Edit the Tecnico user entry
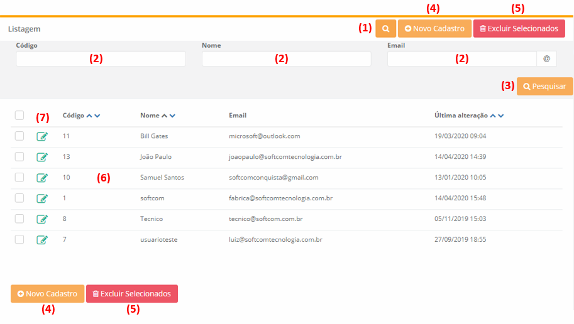574x324 pixels. 42,219
